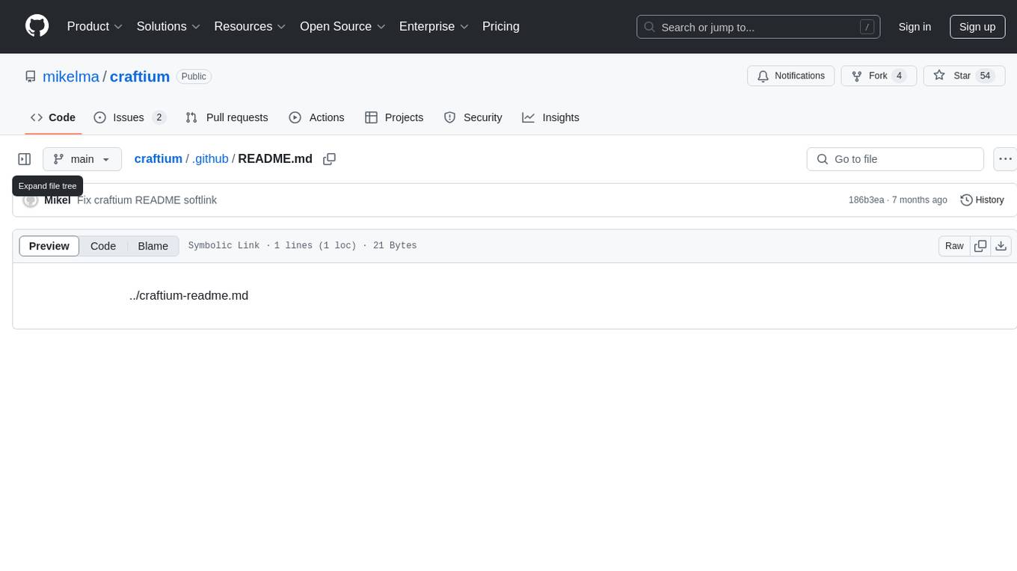Image resolution: width=1017 pixels, height=571 pixels.
Task: View the file History
Action: [982, 200]
